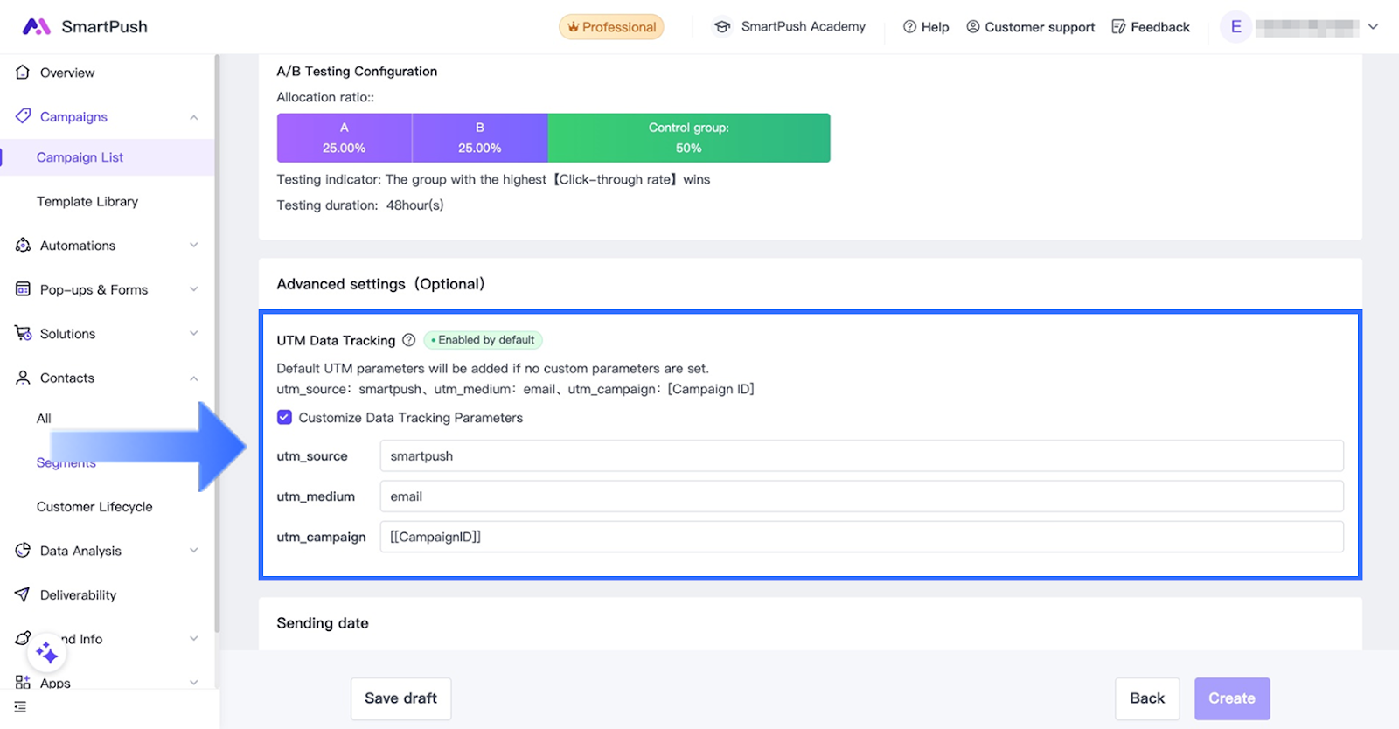Collapse sidebar using bottom menu icon
The height and width of the screenshot is (729, 1399).
(20, 707)
